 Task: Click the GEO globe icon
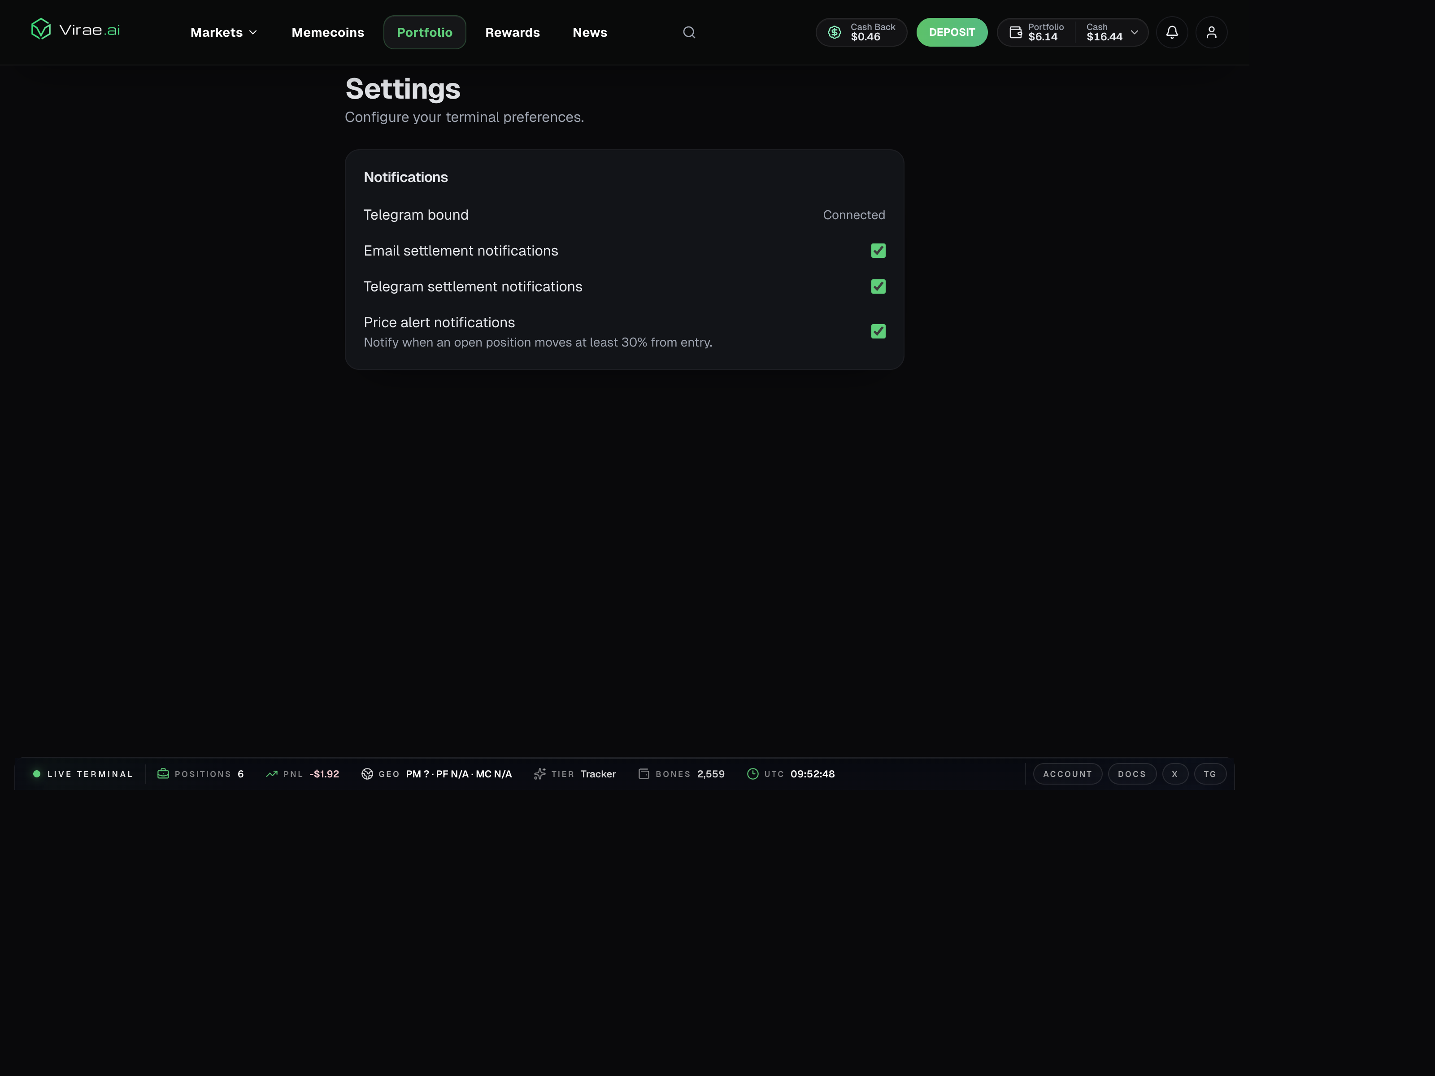(367, 774)
